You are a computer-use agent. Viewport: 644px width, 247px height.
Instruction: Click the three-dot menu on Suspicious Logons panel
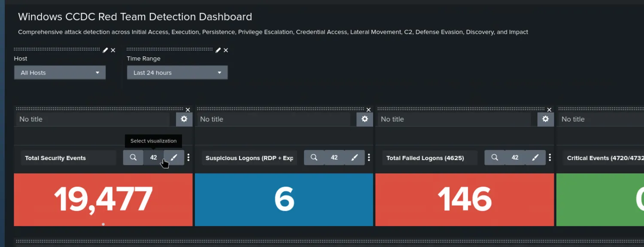tap(369, 157)
